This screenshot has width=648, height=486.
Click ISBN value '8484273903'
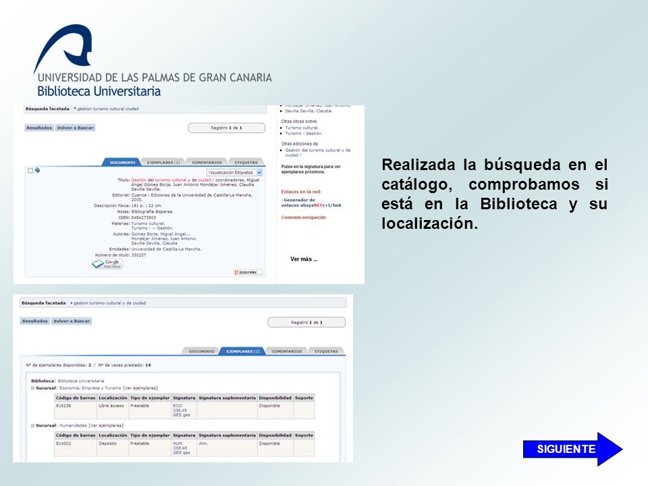click(x=143, y=217)
